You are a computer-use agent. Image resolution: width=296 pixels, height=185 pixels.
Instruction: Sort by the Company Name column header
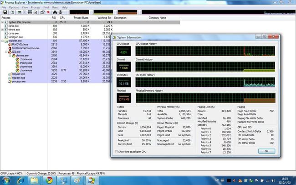pos(158,18)
